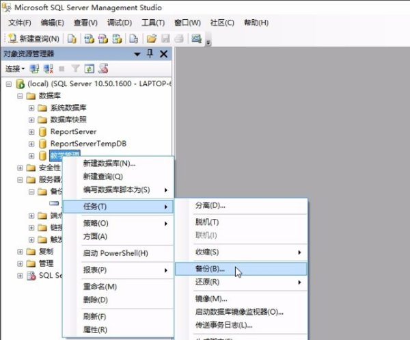Open the 社区(C) menu
This screenshot has width=410, height=340.
pyautogui.click(x=222, y=23)
